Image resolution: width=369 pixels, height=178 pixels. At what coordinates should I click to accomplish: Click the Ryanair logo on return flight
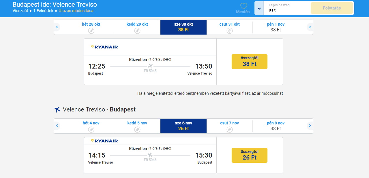pyautogui.click(x=104, y=141)
